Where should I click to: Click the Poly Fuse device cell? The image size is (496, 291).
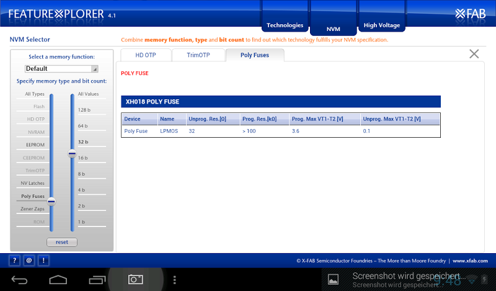136,131
